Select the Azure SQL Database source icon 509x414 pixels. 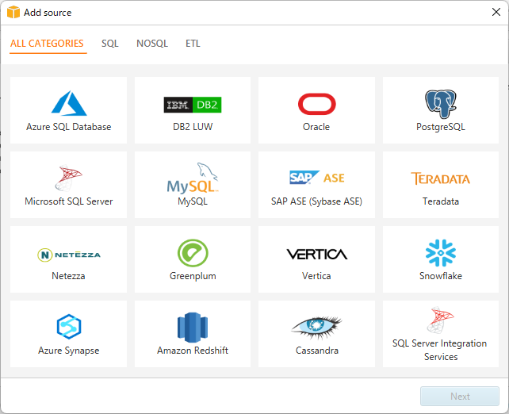(x=69, y=103)
